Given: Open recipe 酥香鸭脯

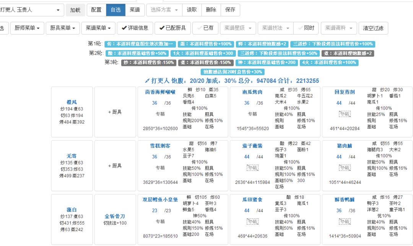Looking at the screenshot, I should click(x=345, y=200).
